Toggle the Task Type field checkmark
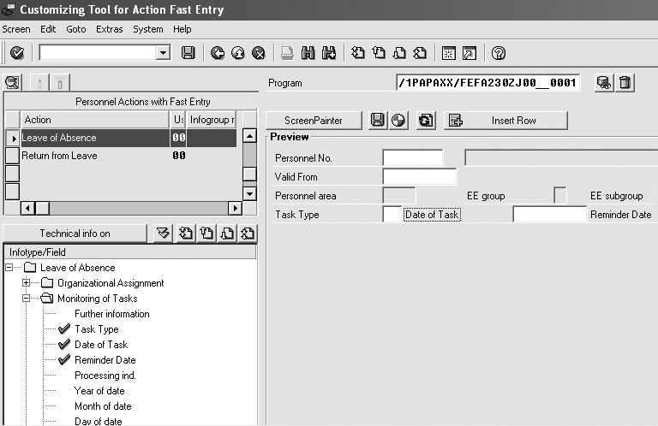This screenshot has height=426, width=658. 63,329
